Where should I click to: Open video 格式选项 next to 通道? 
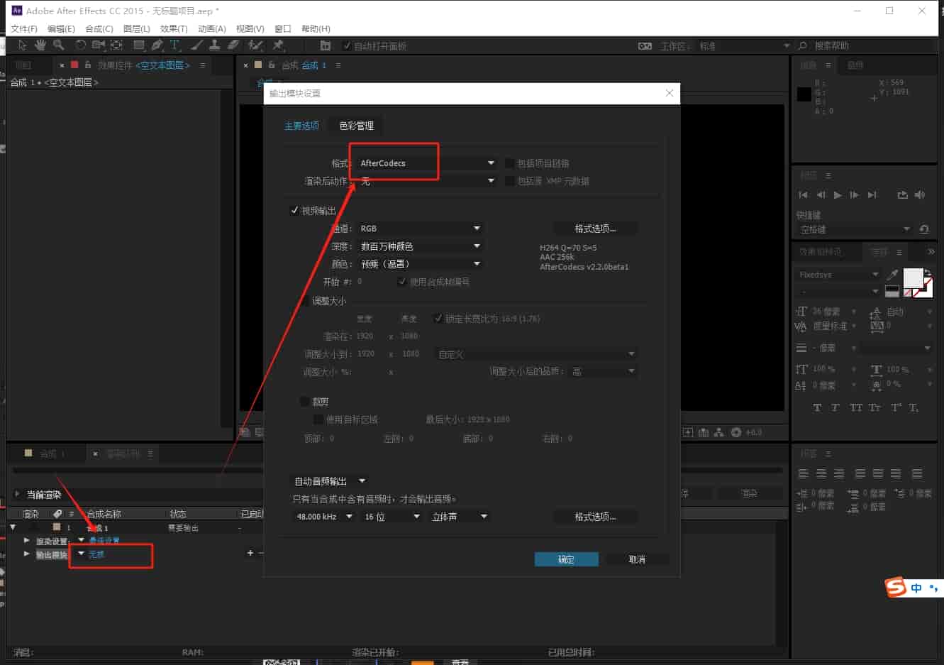pos(595,228)
